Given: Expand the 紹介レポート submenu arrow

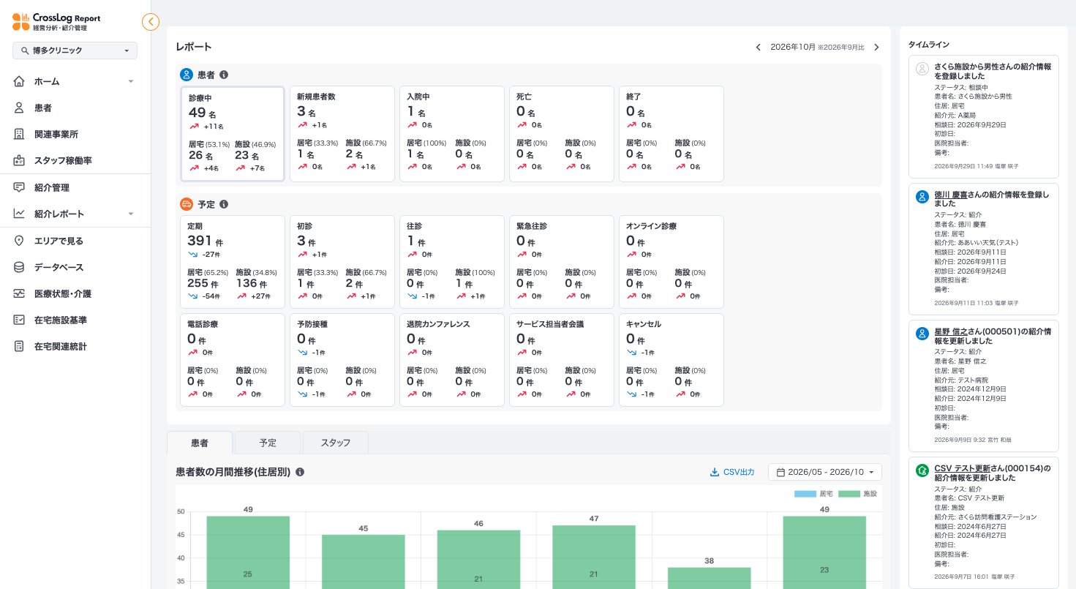Looking at the screenshot, I should pyautogui.click(x=130, y=214).
